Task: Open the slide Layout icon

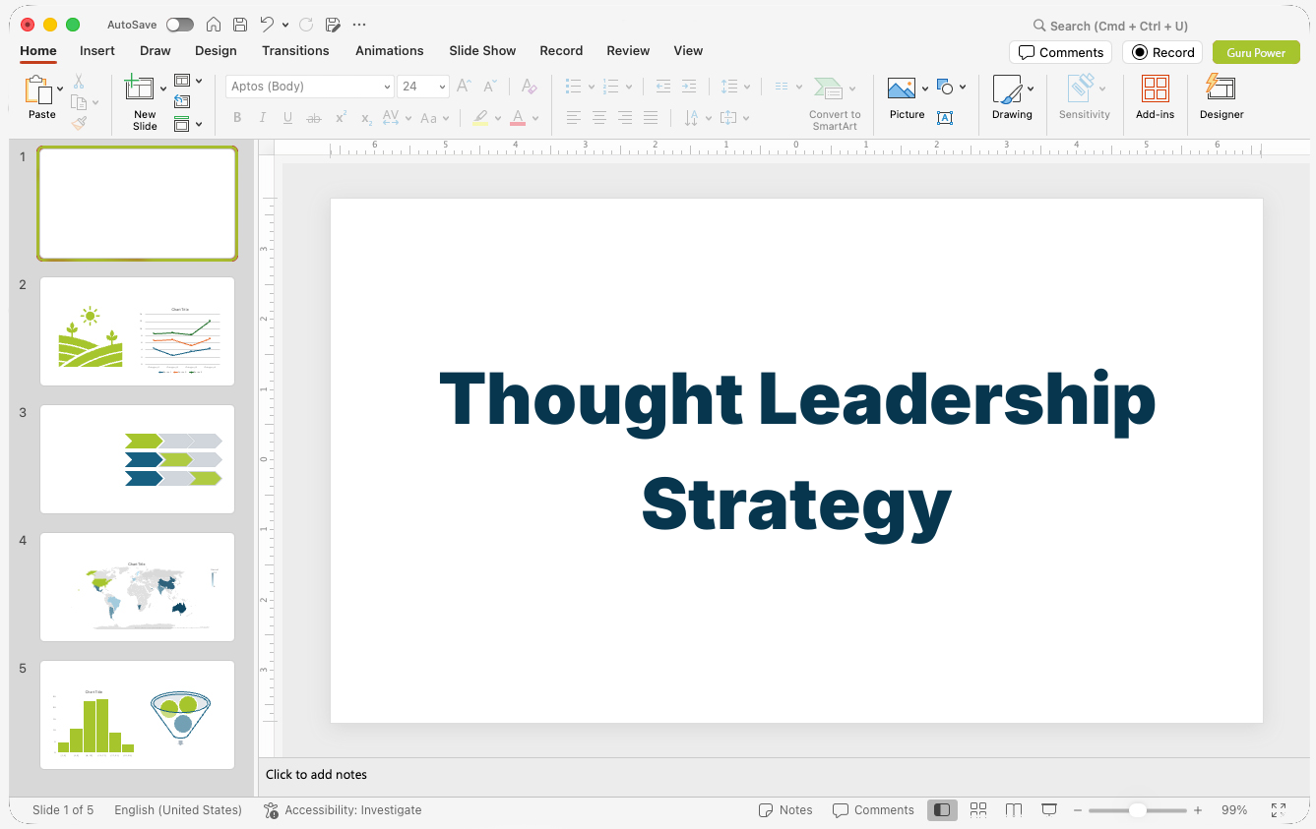Action: coord(182,81)
